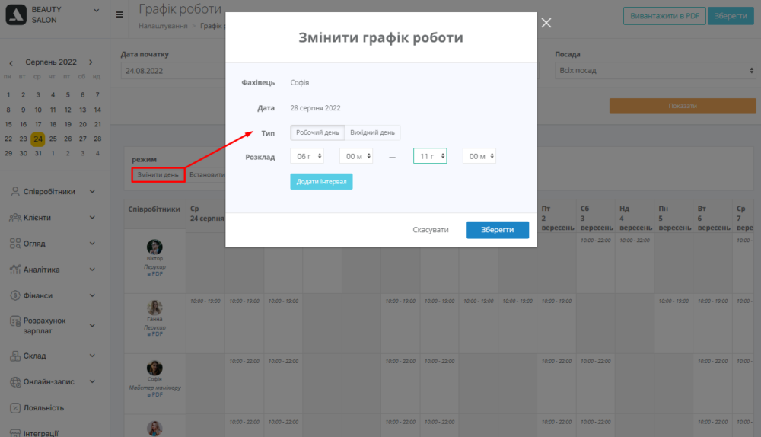Expand Огляд menu chevron
The image size is (761, 437).
(92, 244)
